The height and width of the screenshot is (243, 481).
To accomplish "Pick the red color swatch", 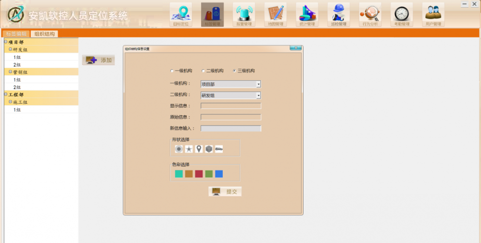I will pos(199,174).
